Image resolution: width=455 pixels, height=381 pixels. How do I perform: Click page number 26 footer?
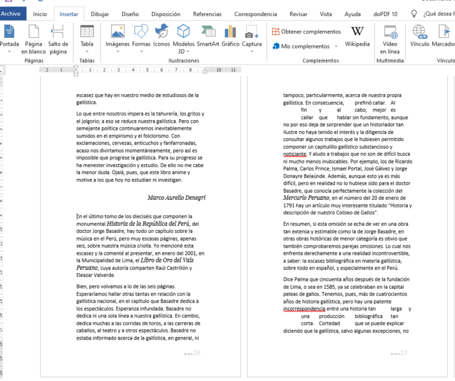[x=197, y=353]
